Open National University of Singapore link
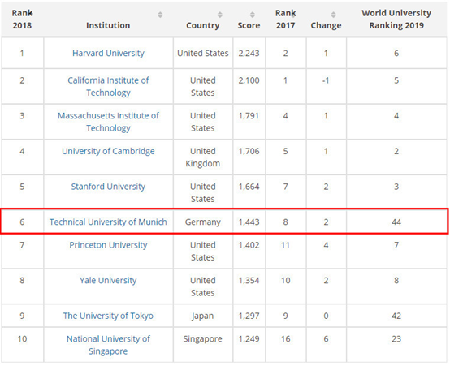450x366 pixels. 108,345
